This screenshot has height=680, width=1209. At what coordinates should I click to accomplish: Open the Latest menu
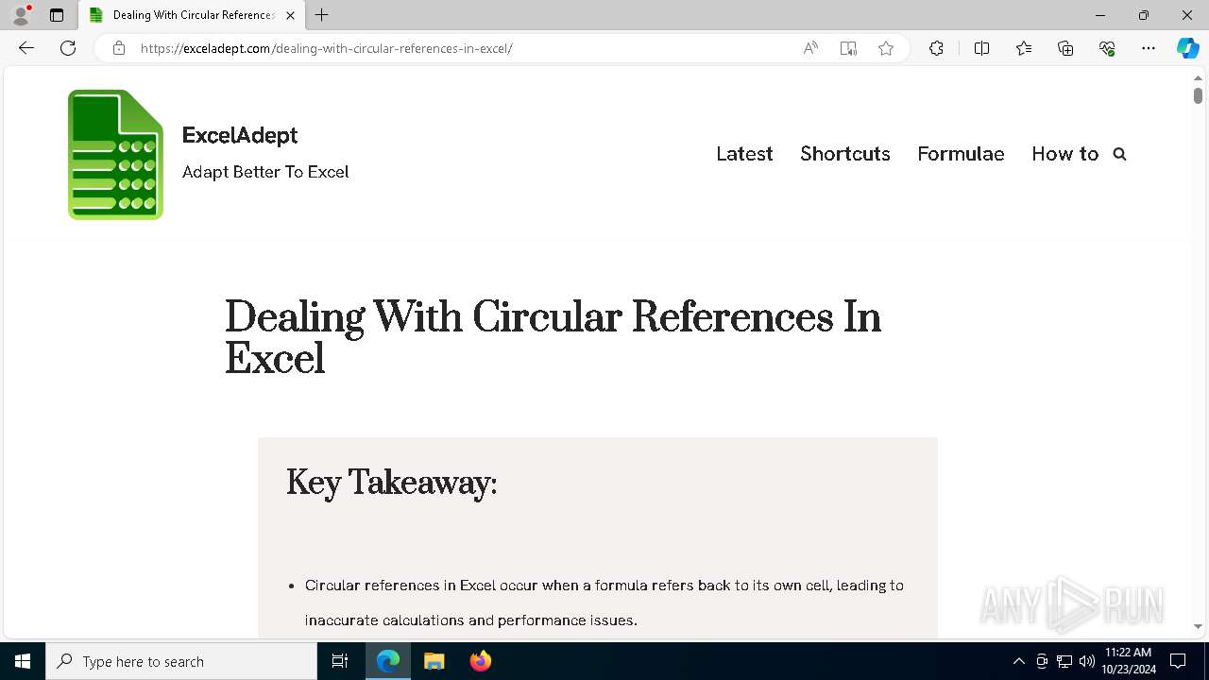[x=744, y=154]
